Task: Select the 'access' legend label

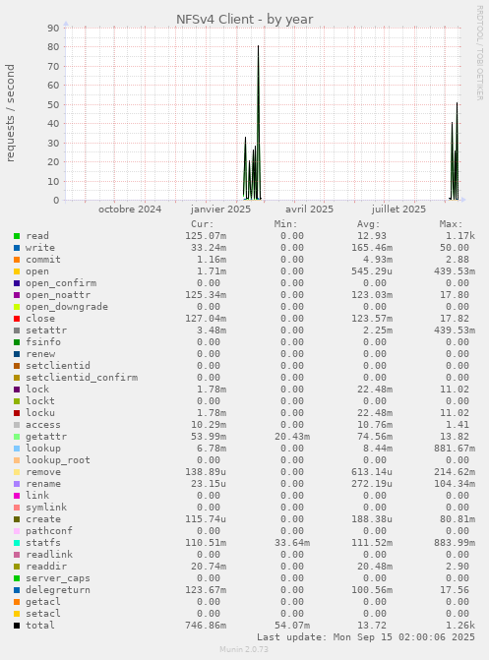Action: (43, 425)
